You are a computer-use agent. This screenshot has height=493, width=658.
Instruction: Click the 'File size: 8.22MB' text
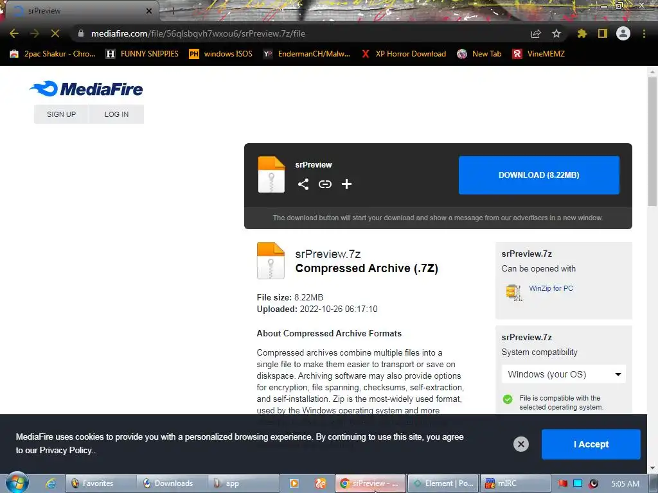tap(290, 297)
